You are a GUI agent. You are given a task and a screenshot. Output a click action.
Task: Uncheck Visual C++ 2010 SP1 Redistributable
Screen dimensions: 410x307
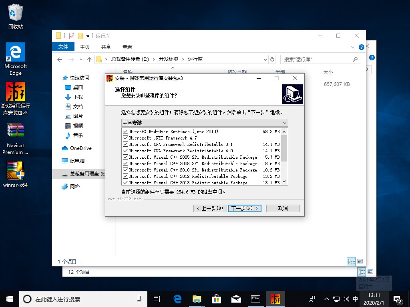(x=125, y=169)
